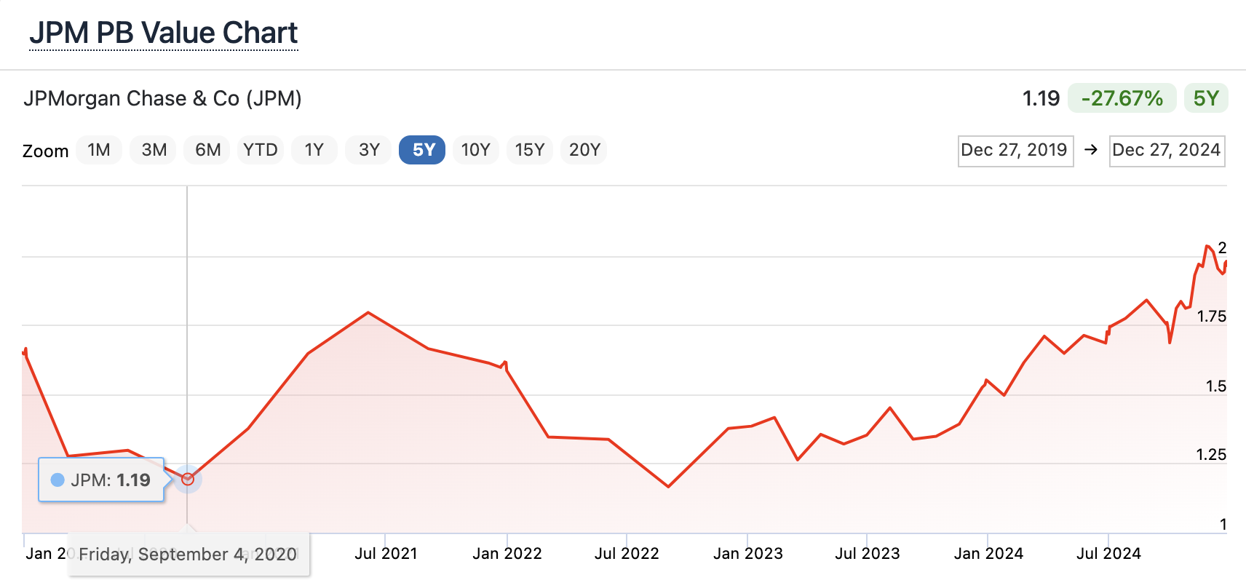Click the green -27.67% change badge
Screen dimensions: 1246x588
pos(1122,98)
